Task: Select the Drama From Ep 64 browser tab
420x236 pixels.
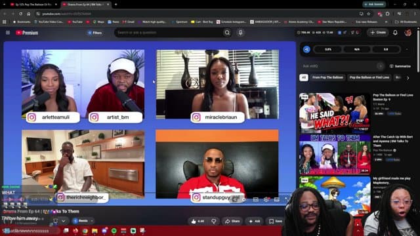Action: click(x=85, y=5)
